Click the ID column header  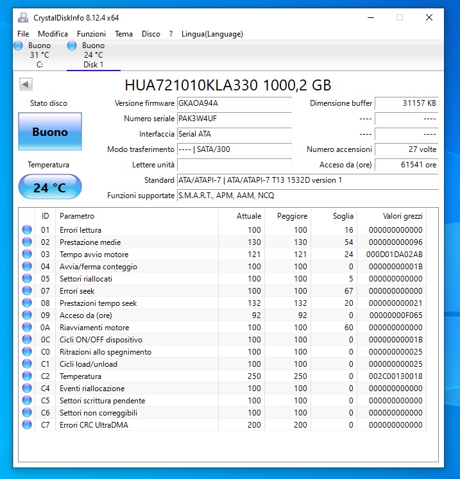(46, 216)
